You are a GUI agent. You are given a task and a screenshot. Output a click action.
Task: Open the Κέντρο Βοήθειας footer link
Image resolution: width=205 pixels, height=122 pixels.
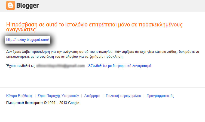19,96
